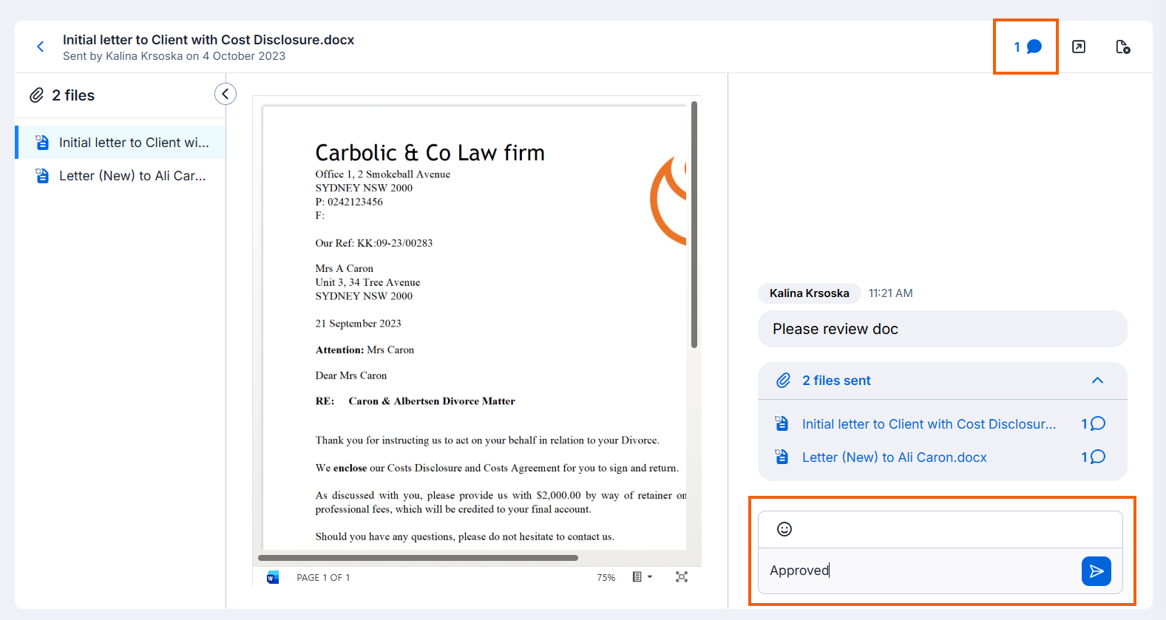Click the Carbolic & Co Law firm heading
Screen dimensions: 1166x620
click(430, 152)
